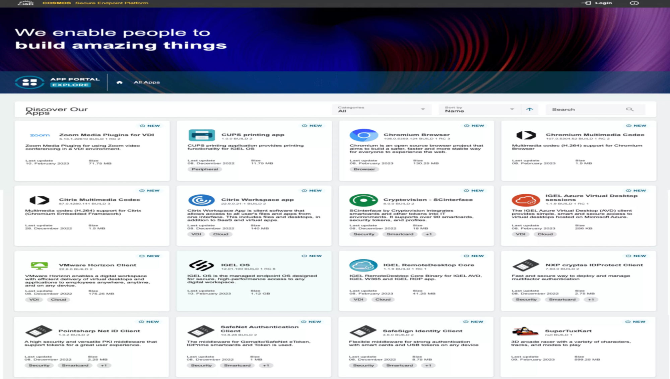Click the NEW badge on the SuperTuxKart card

click(635, 322)
